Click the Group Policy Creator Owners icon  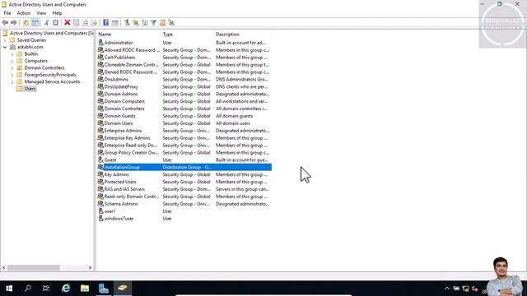pos(100,152)
